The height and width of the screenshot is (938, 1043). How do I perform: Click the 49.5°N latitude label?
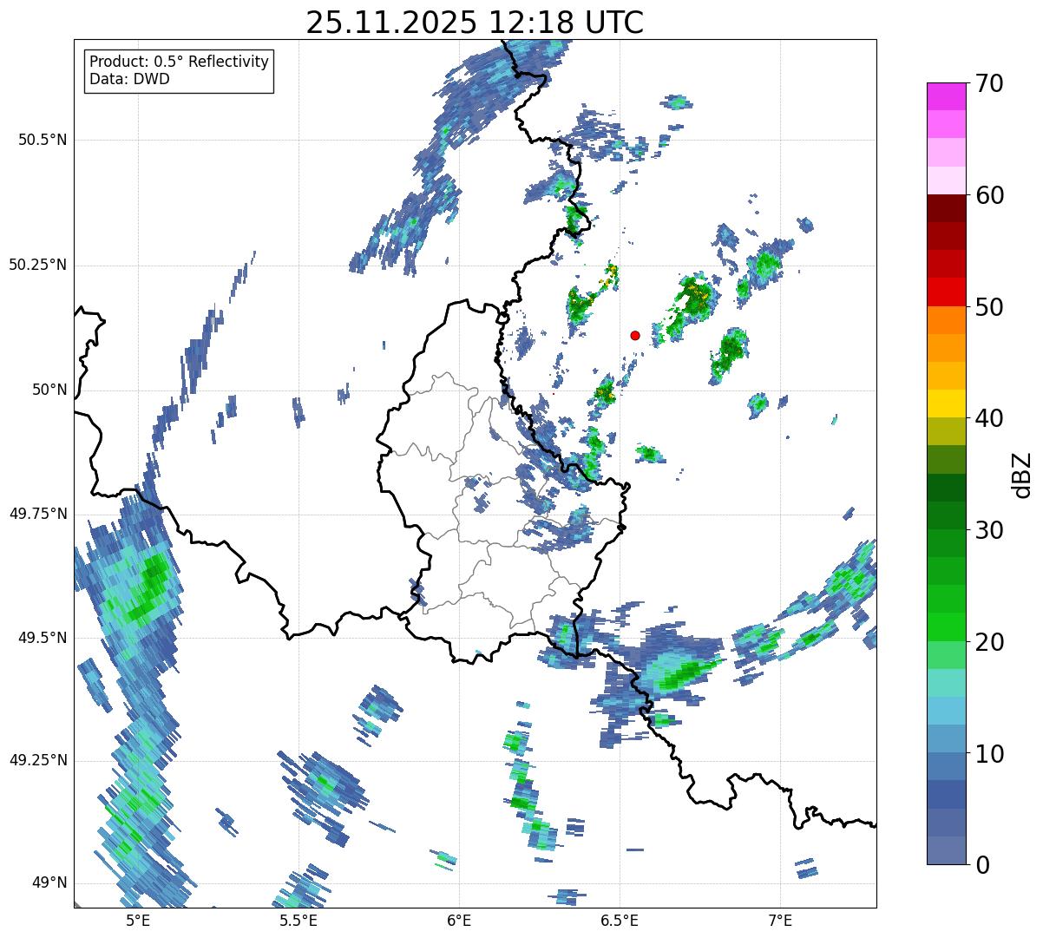[43, 638]
